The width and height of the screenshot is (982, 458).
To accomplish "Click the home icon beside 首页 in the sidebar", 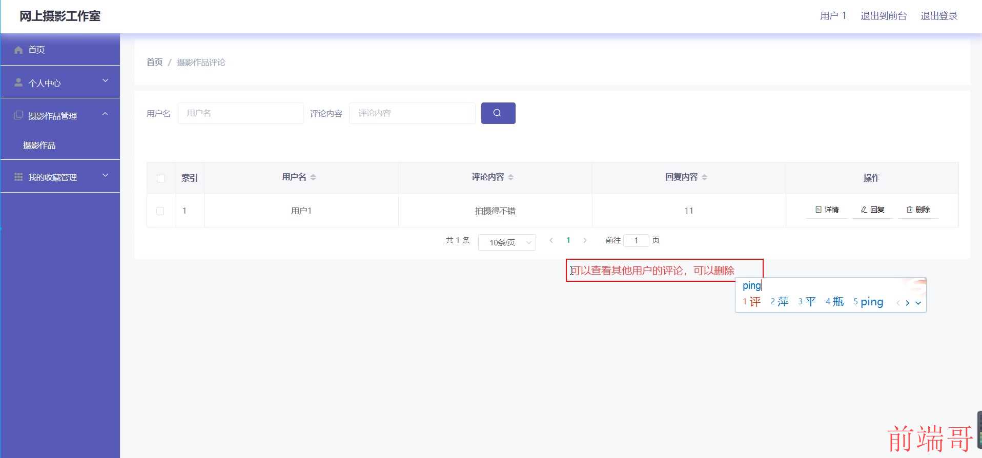I will (x=19, y=50).
